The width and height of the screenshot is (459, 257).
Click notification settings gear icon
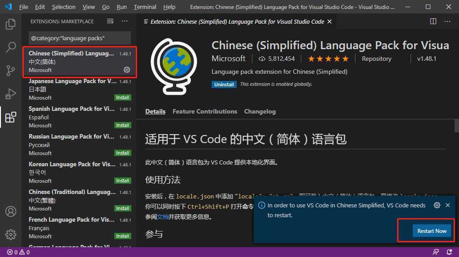437,205
